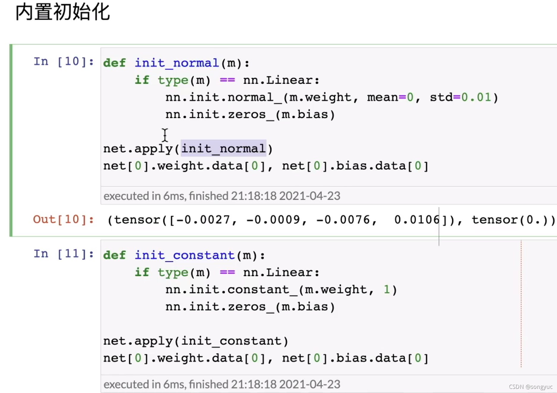The image size is (557, 393).
Task: Click std=0.01 argument in cell 10
Action: (x=461, y=97)
